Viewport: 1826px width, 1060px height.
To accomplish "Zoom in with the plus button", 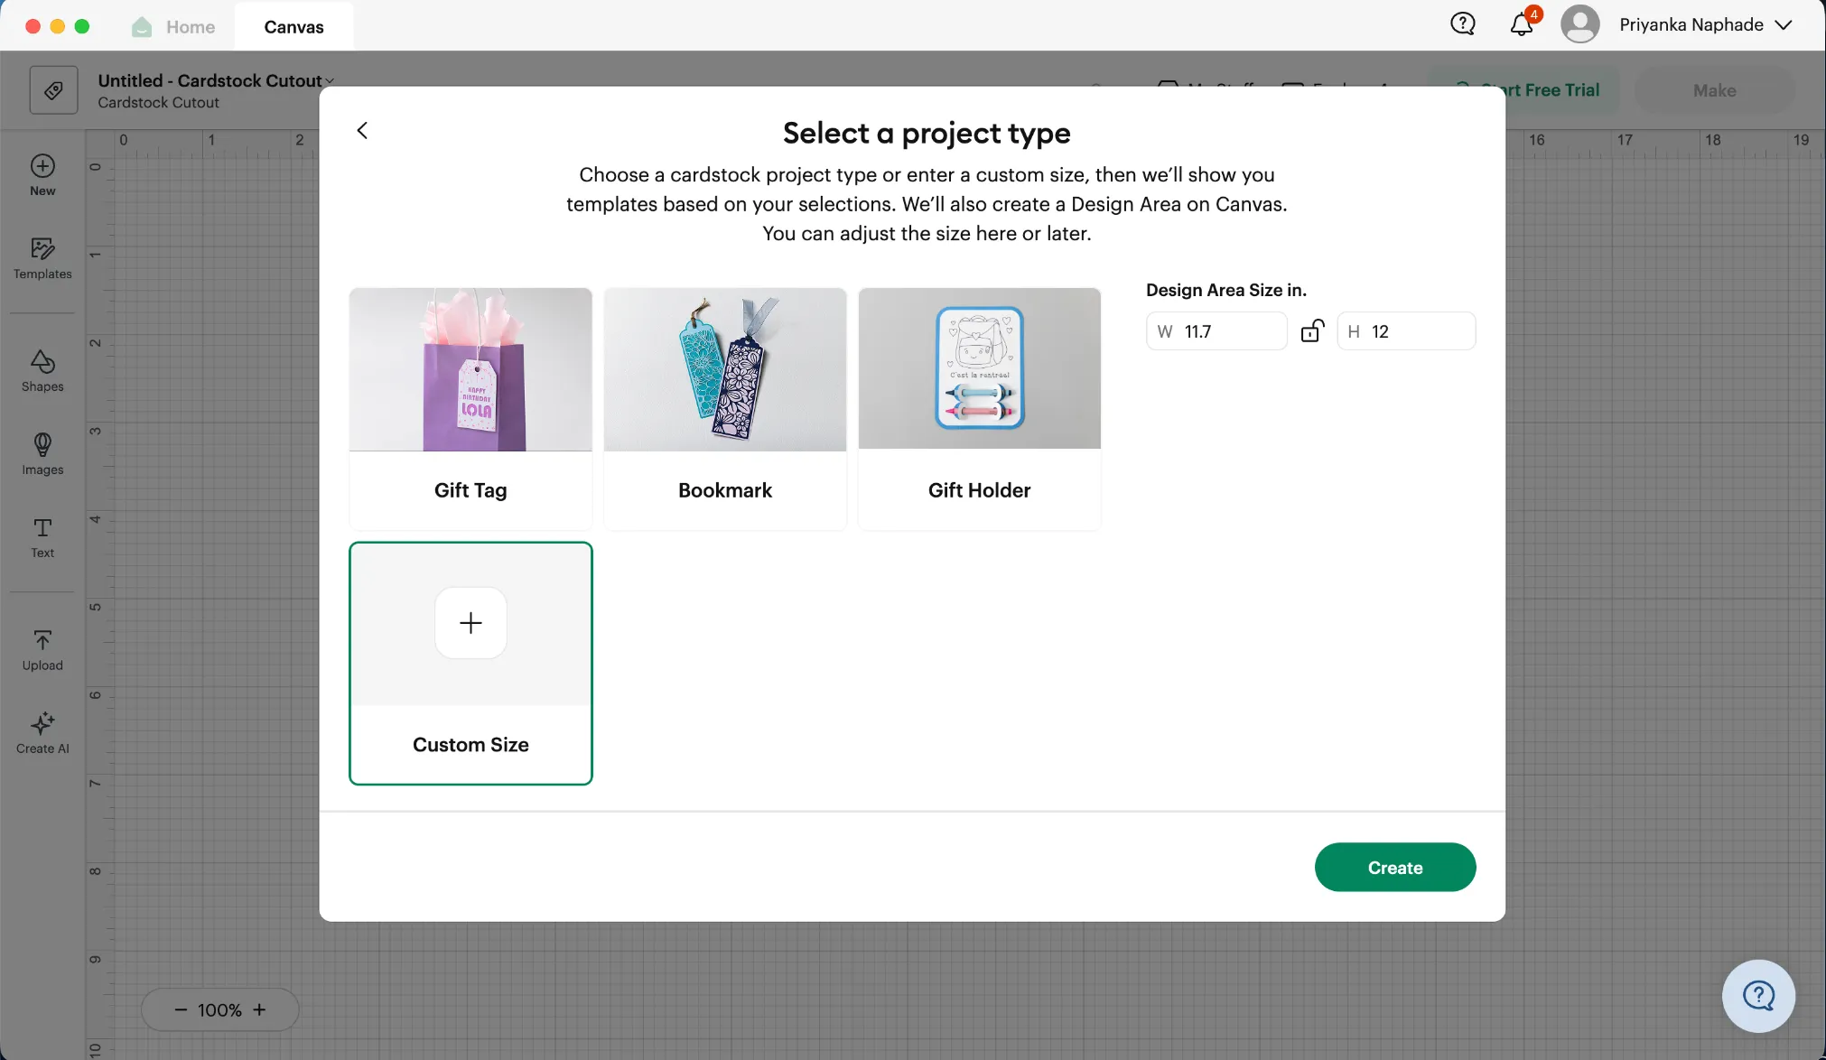I will pos(259,1009).
